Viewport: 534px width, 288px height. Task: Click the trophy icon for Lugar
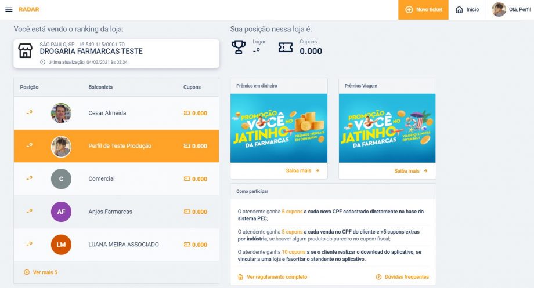point(239,47)
